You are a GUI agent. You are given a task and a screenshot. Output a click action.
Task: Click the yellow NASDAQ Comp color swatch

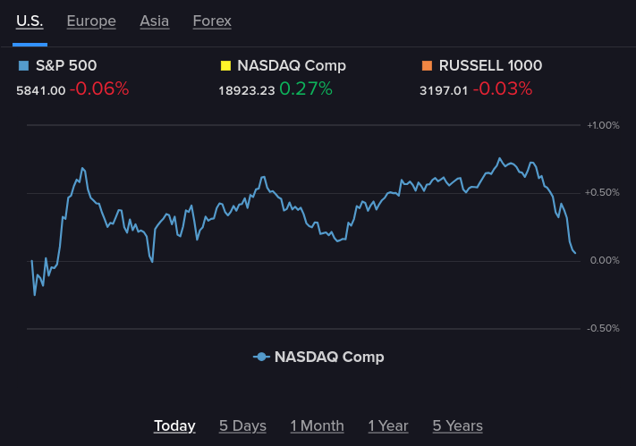point(225,65)
